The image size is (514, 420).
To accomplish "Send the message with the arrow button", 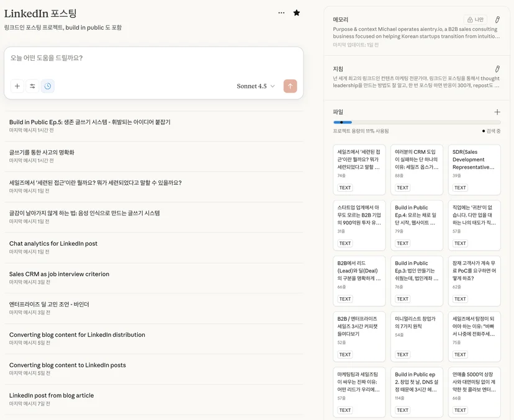I will tap(290, 86).
